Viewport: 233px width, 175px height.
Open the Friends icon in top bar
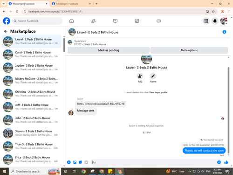(93, 21)
